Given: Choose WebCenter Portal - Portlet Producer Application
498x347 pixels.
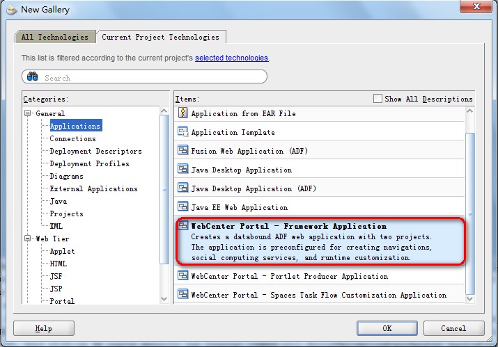Looking at the screenshot, I should [319, 276].
